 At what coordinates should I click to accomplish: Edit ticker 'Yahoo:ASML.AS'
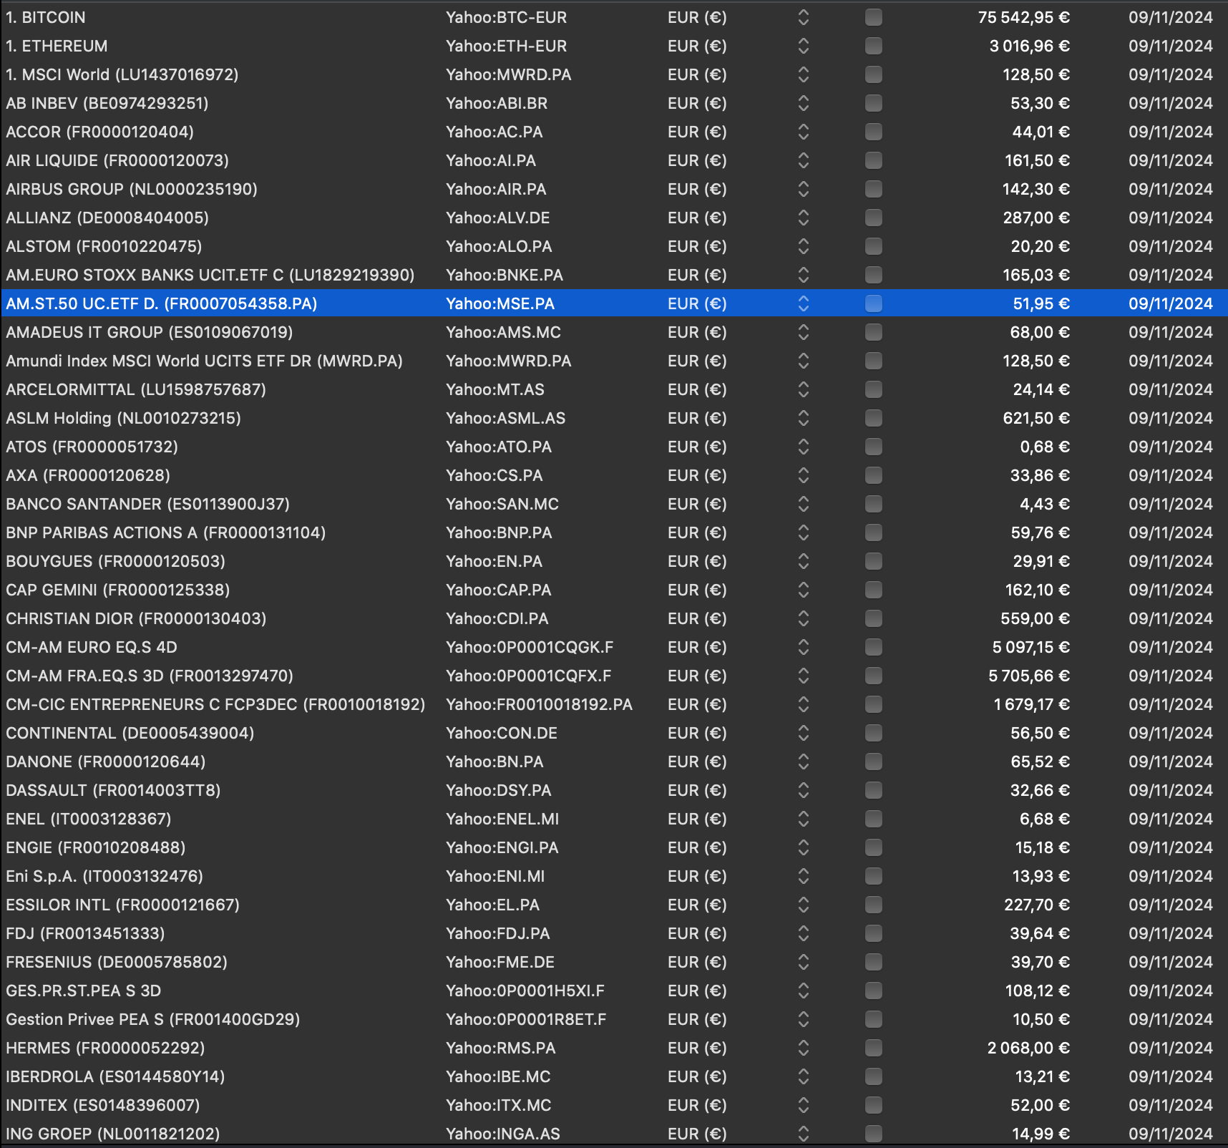point(505,418)
